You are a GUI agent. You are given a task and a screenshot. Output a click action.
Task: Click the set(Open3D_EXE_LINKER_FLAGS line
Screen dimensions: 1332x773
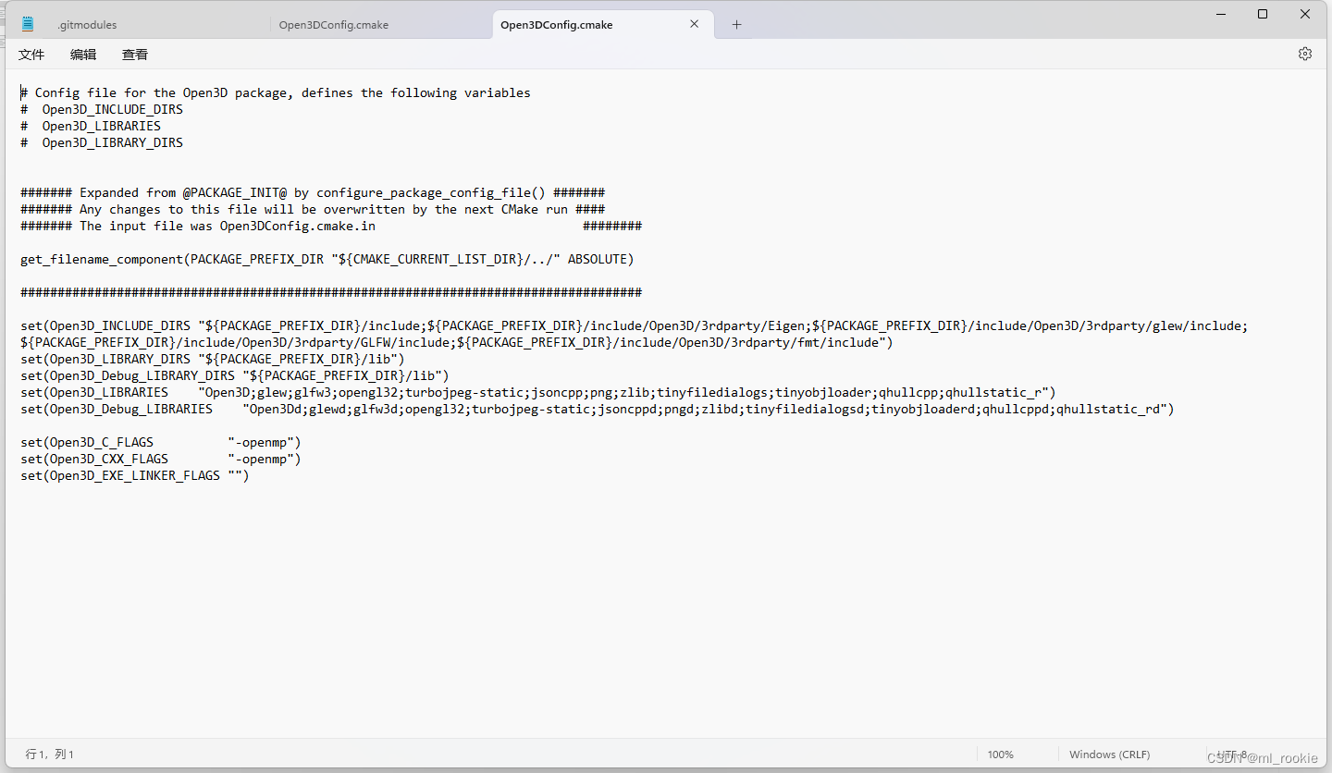pyautogui.click(x=135, y=475)
